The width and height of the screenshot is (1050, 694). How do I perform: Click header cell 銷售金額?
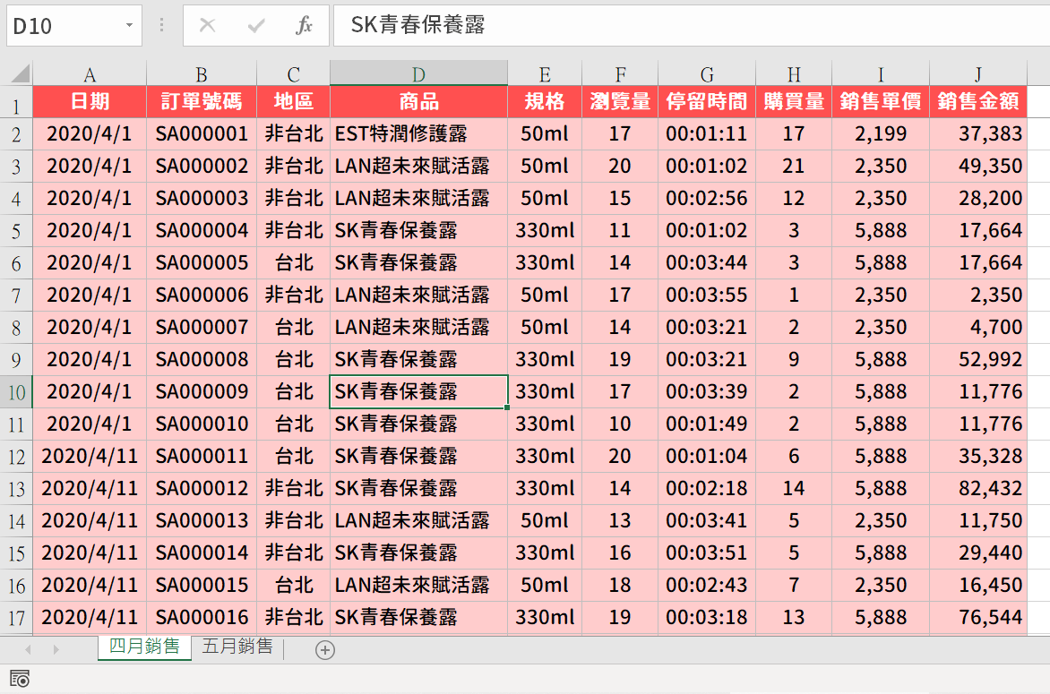click(x=978, y=102)
